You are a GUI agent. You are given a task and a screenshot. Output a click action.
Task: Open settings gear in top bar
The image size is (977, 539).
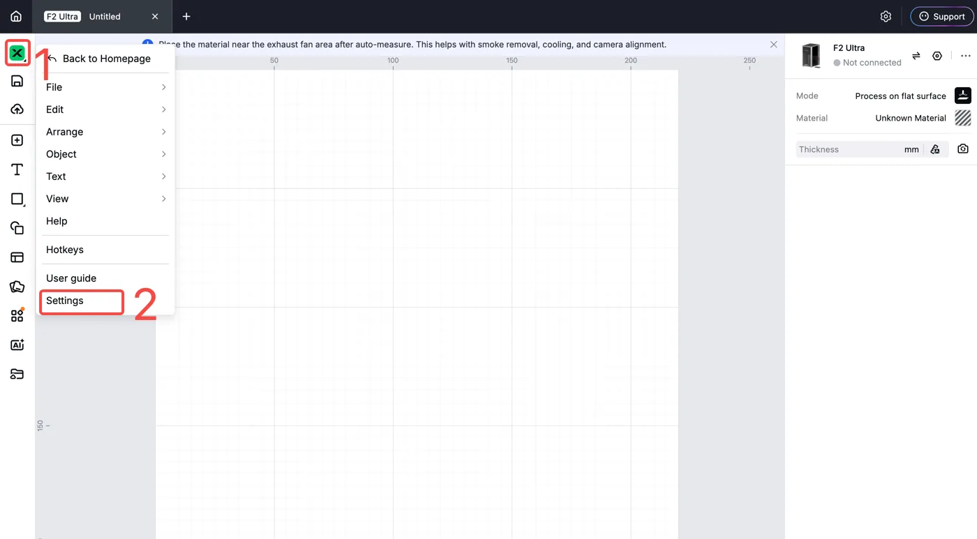click(886, 16)
